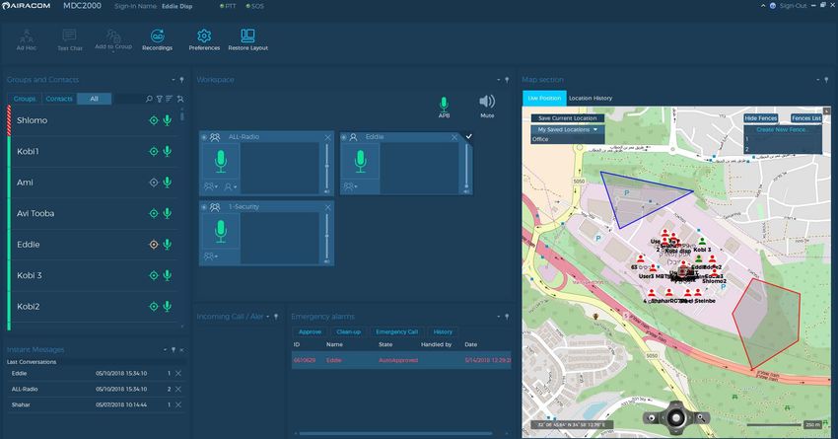This screenshot has width=838, height=439.
Task: Open the Text Chat tool
Action: coord(69,39)
